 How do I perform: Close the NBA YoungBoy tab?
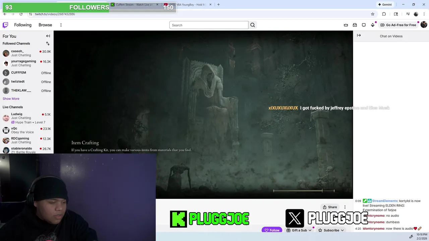coord(210,5)
